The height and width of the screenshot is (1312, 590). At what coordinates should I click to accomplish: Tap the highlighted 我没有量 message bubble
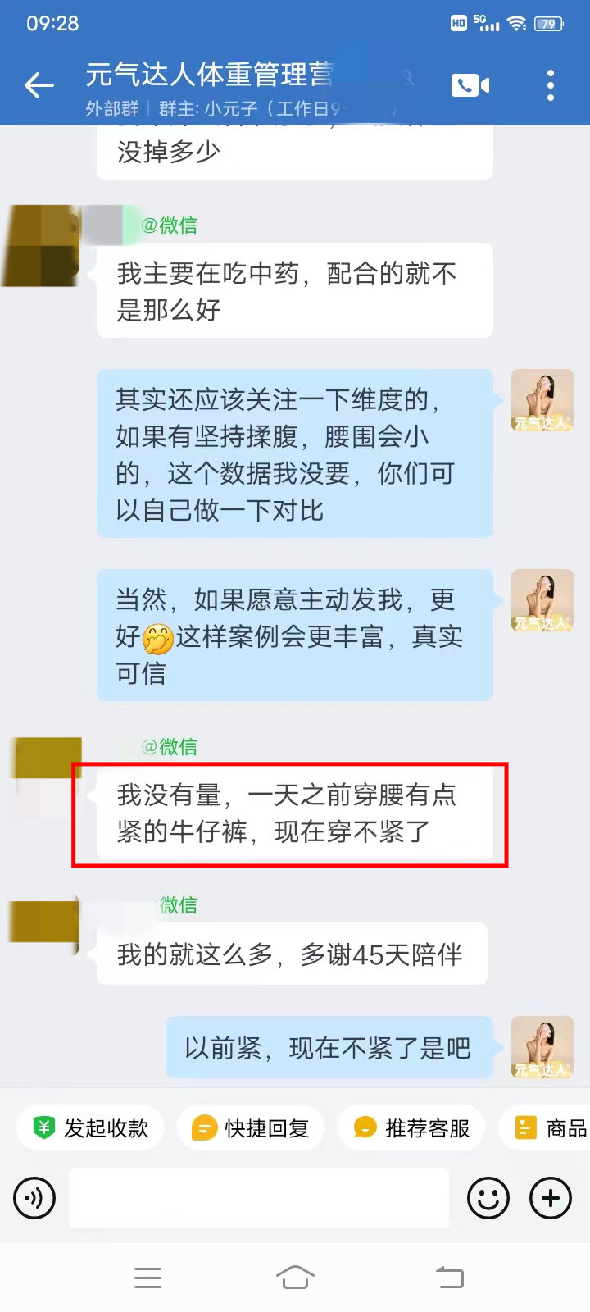(x=295, y=813)
